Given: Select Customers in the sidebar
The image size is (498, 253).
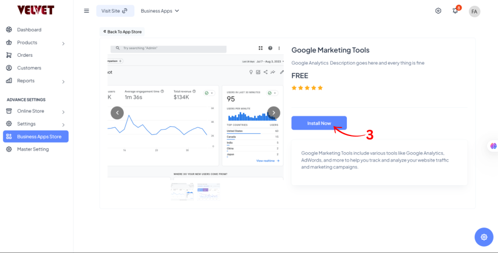Looking at the screenshot, I should coord(29,68).
